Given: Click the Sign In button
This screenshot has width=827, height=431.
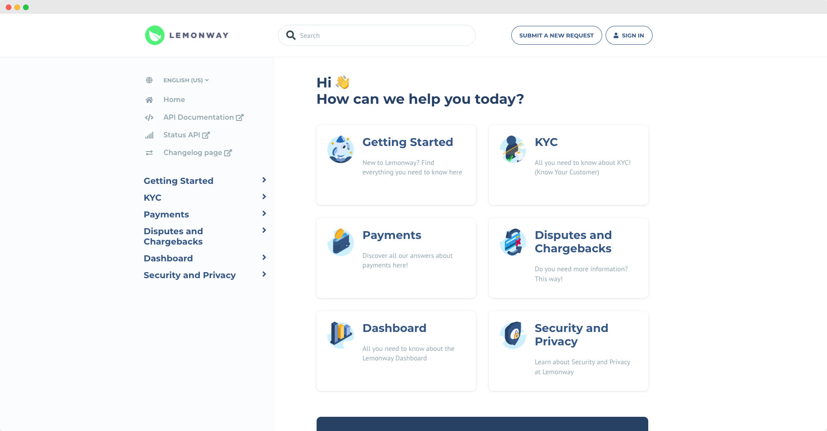Looking at the screenshot, I should coord(629,35).
